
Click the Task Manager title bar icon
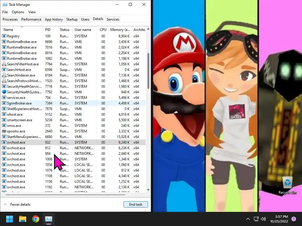click(x=5, y=4)
